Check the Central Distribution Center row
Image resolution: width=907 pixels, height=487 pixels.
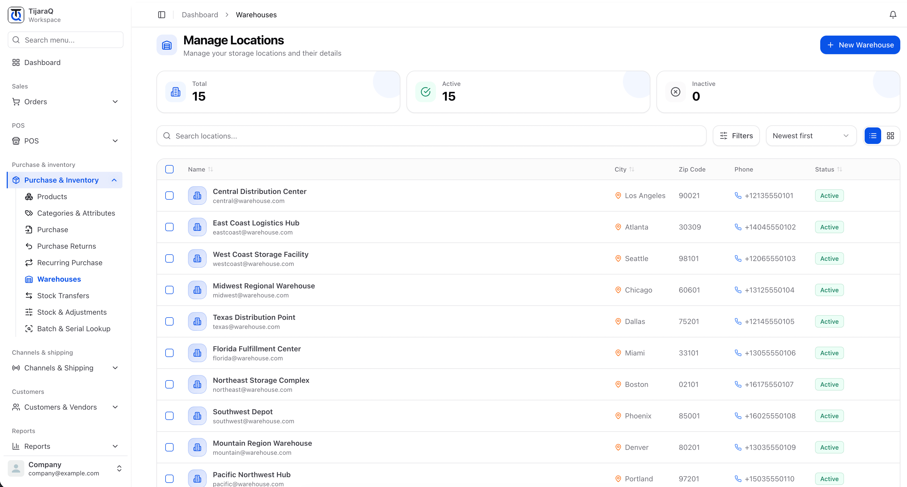point(169,196)
